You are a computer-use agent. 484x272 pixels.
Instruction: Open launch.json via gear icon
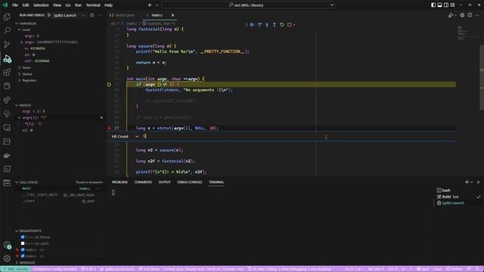(x=92, y=15)
